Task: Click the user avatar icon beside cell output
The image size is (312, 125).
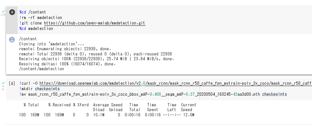Action: point(12,40)
